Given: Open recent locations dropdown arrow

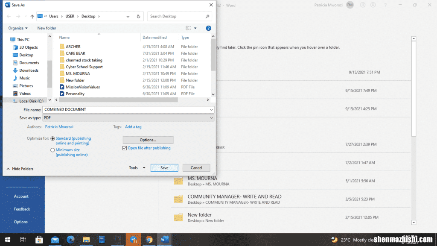Looking at the screenshot, I should pos(25,17).
